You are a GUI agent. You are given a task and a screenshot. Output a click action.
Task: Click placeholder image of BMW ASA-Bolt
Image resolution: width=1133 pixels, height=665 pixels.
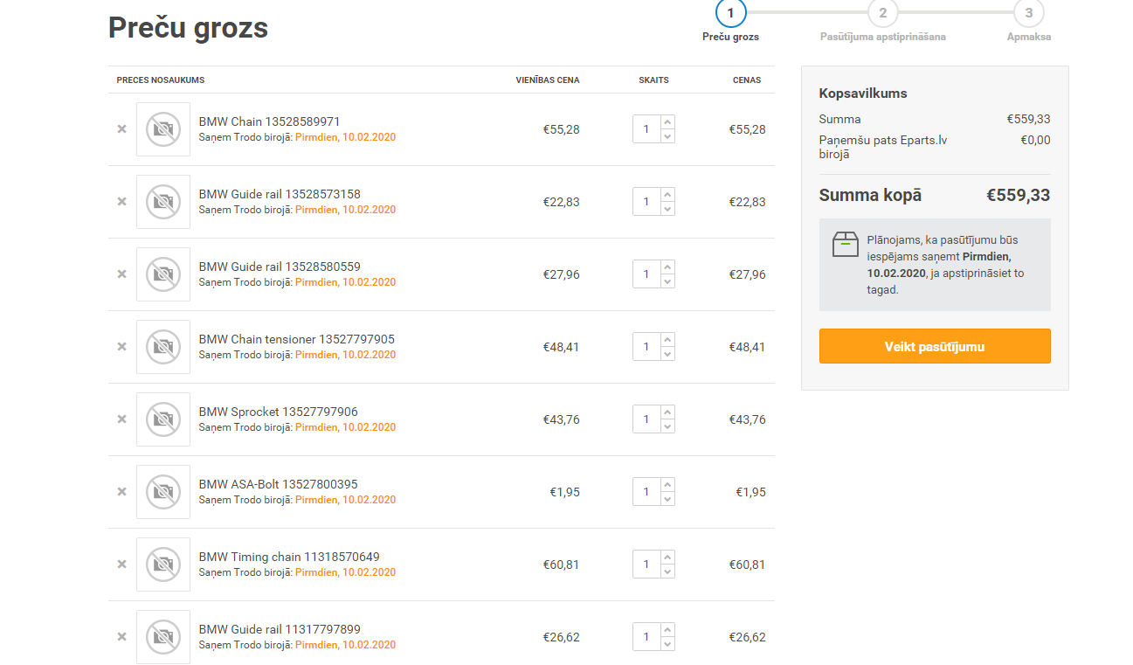[x=163, y=492]
